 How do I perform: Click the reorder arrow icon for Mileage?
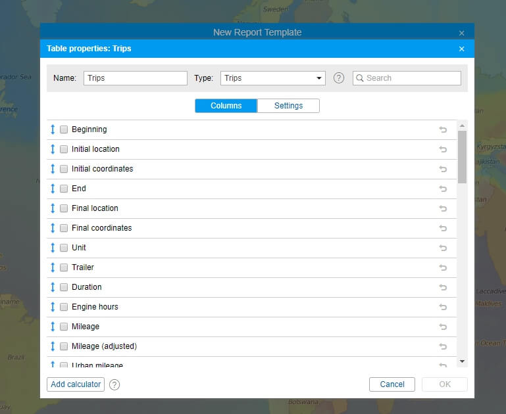point(53,327)
